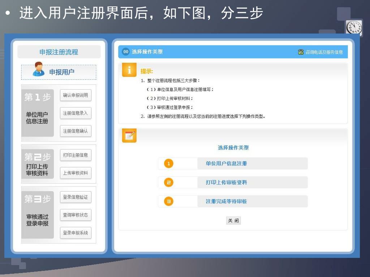
Task: Click the orange circle number 3
Action: tap(168, 201)
